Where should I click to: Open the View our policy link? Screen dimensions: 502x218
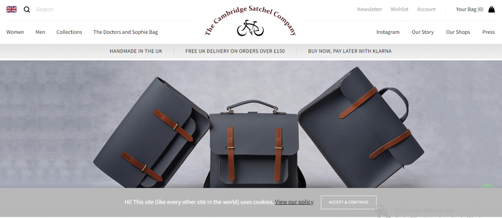click(x=294, y=202)
